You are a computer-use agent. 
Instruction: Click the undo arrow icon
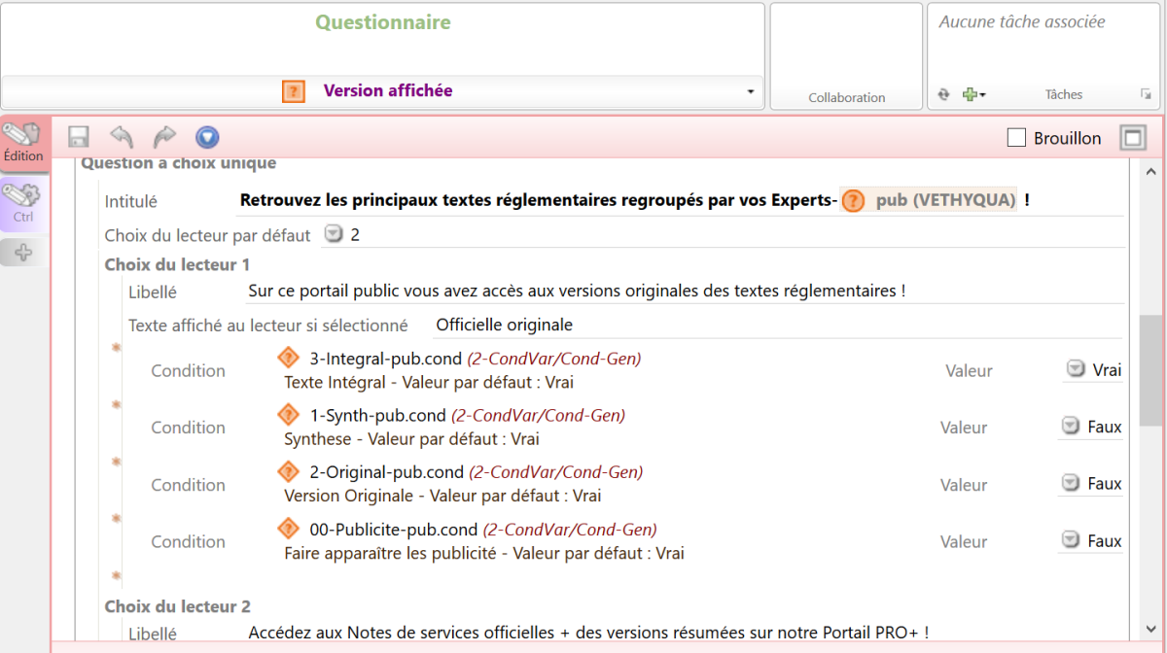122,137
